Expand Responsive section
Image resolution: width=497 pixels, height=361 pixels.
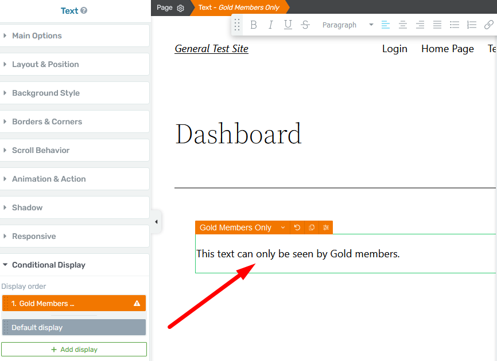click(x=75, y=236)
